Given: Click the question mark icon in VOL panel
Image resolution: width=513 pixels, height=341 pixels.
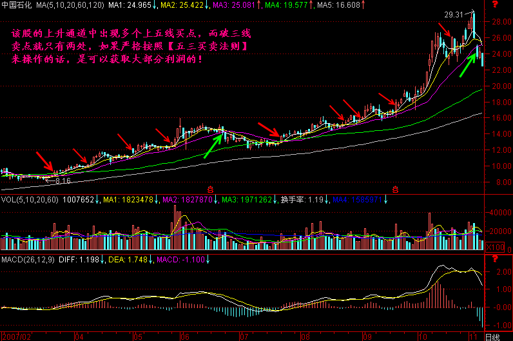Looking at the screenshot, I should [494, 200].
